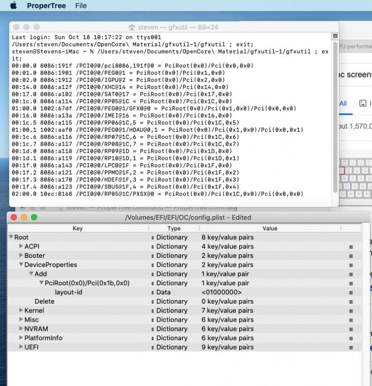Click the IGPU@2 line in Terminal
The width and height of the screenshot is (372, 386).
point(118,80)
